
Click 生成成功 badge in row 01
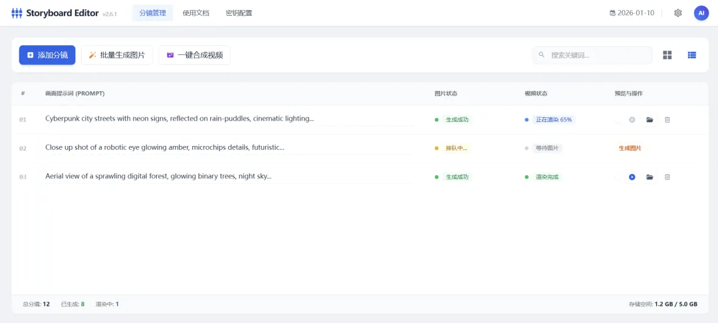[457, 119]
